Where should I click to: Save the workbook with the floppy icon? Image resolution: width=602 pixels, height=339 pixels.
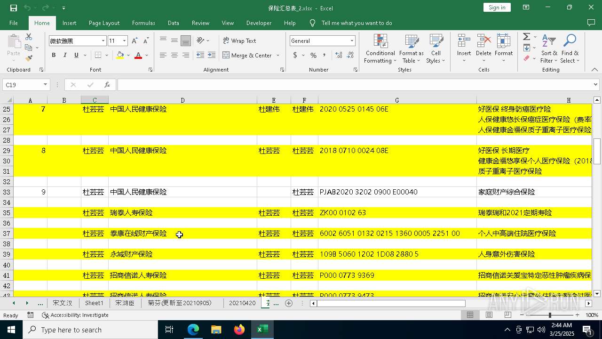coord(14,8)
